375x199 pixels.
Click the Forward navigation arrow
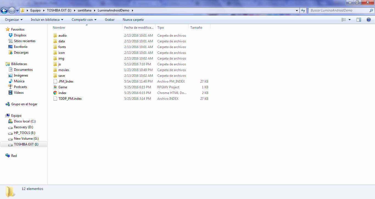point(12,11)
